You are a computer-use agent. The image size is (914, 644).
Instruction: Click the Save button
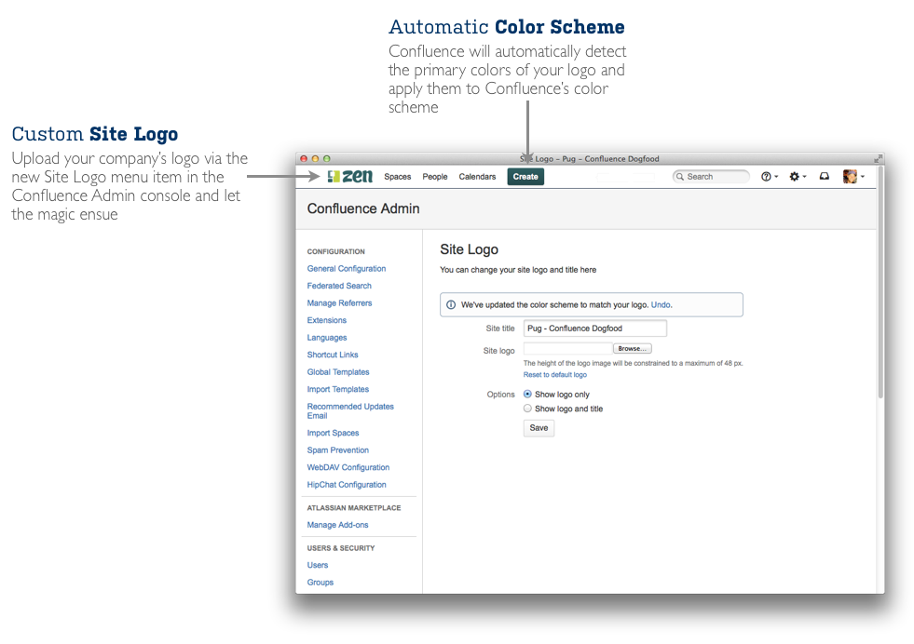[x=539, y=428]
